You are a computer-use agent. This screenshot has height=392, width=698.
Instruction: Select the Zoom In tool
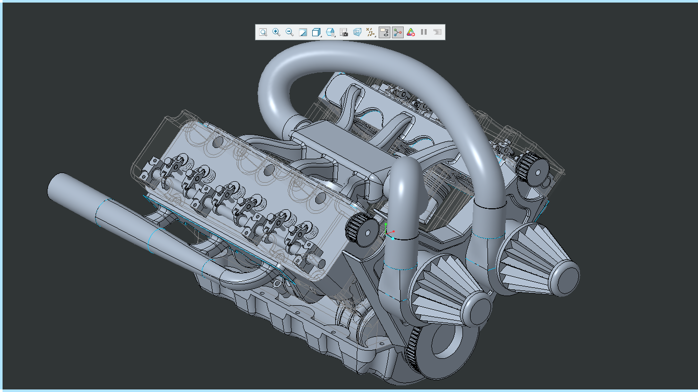pyautogui.click(x=276, y=32)
